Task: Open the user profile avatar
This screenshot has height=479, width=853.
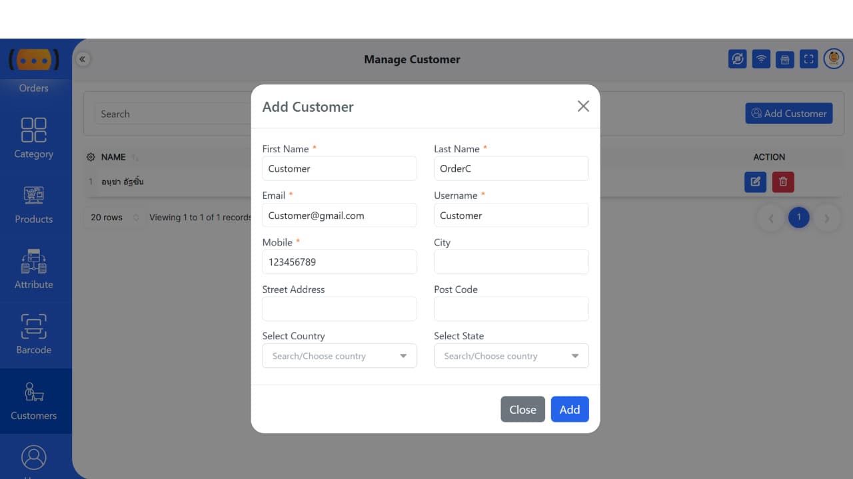Action: 834,59
